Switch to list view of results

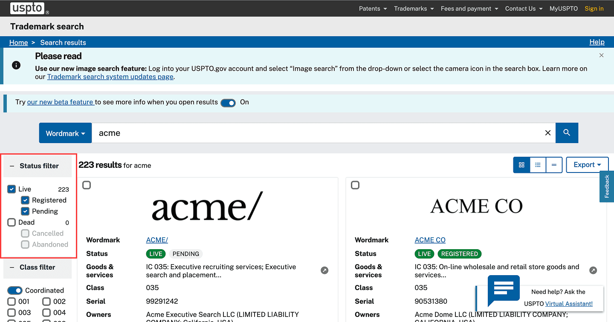coord(538,165)
